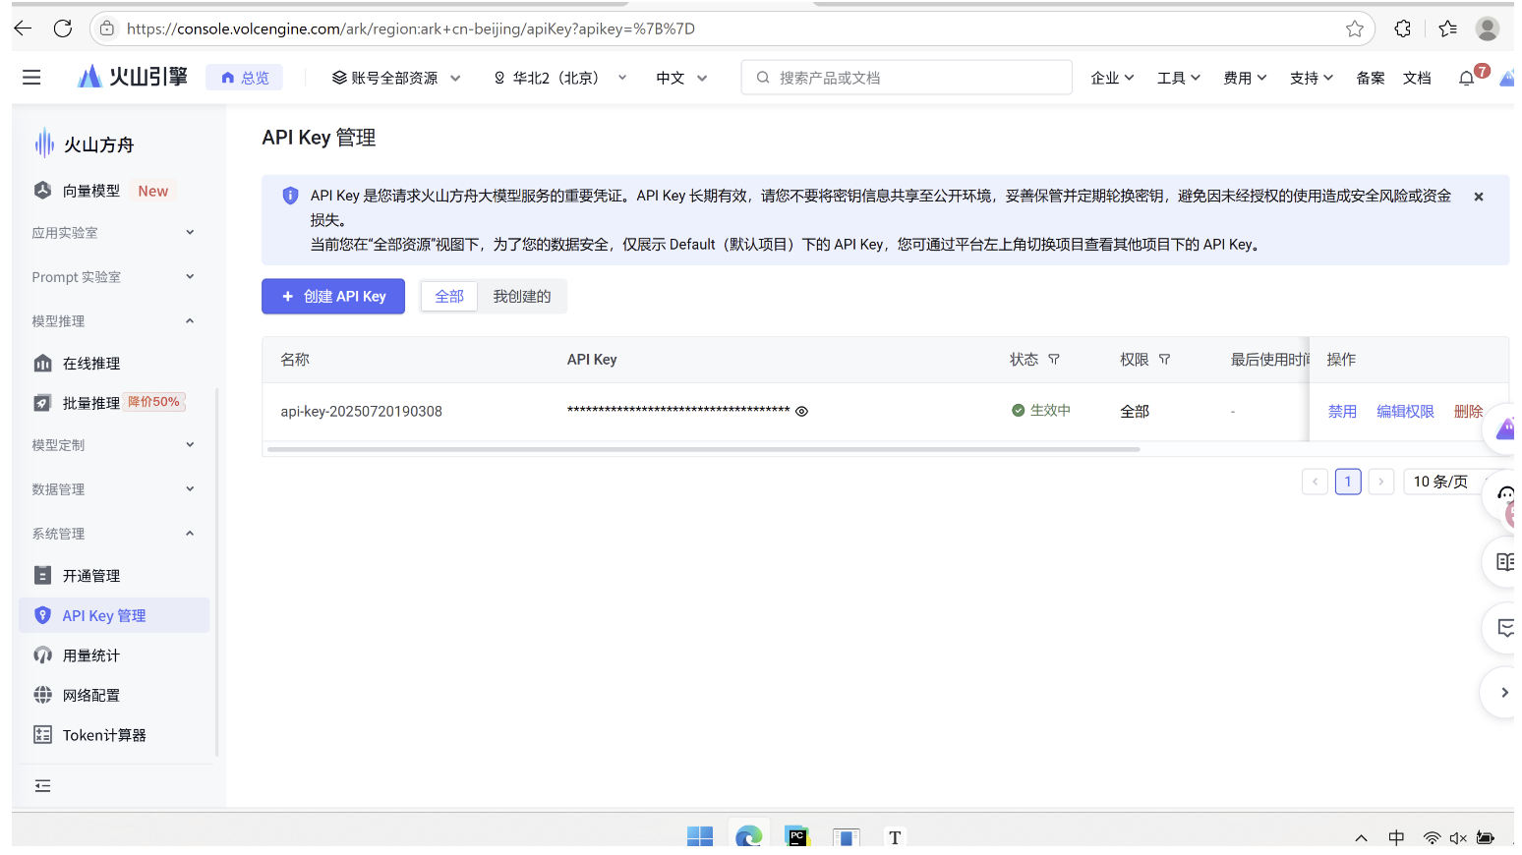The image size is (1522, 855).
Task: Click the 火山方舟 product logo
Action: 85,143
